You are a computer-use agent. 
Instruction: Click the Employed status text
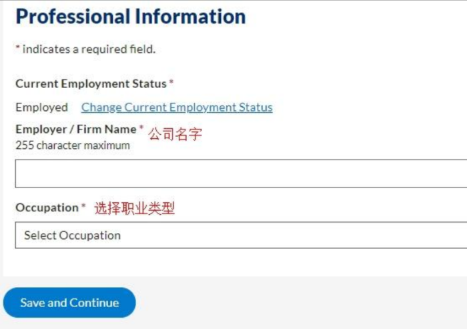tap(41, 107)
